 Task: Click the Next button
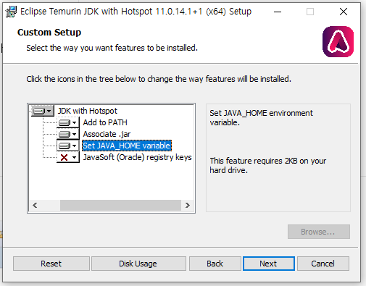[269, 264]
